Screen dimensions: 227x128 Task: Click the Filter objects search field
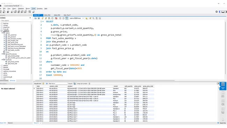(16, 21)
